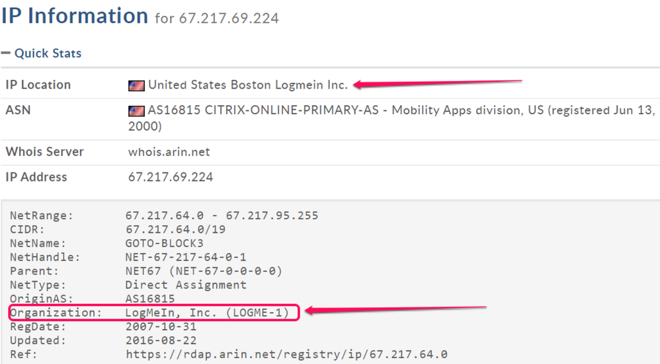Click the US flag in IP Location row
The width and height of the screenshot is (660, 364).
[136, 85]
